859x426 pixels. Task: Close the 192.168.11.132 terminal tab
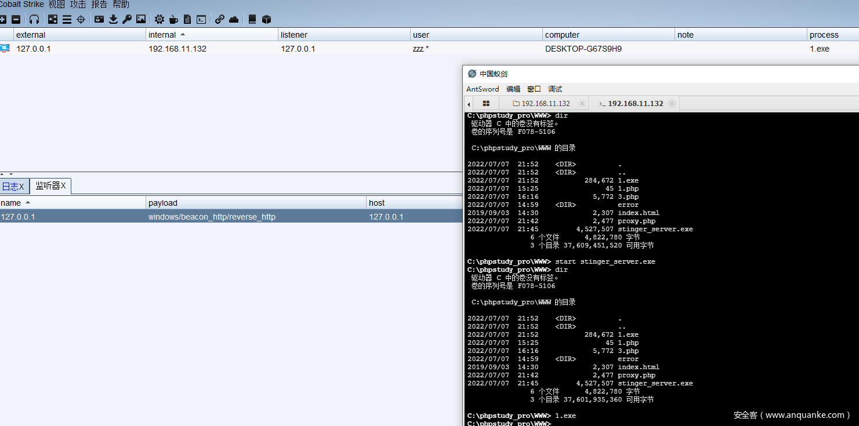tap(672, 104)
